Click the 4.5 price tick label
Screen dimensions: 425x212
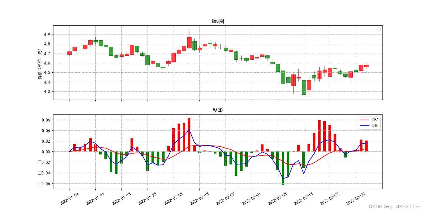coord(47,73)
